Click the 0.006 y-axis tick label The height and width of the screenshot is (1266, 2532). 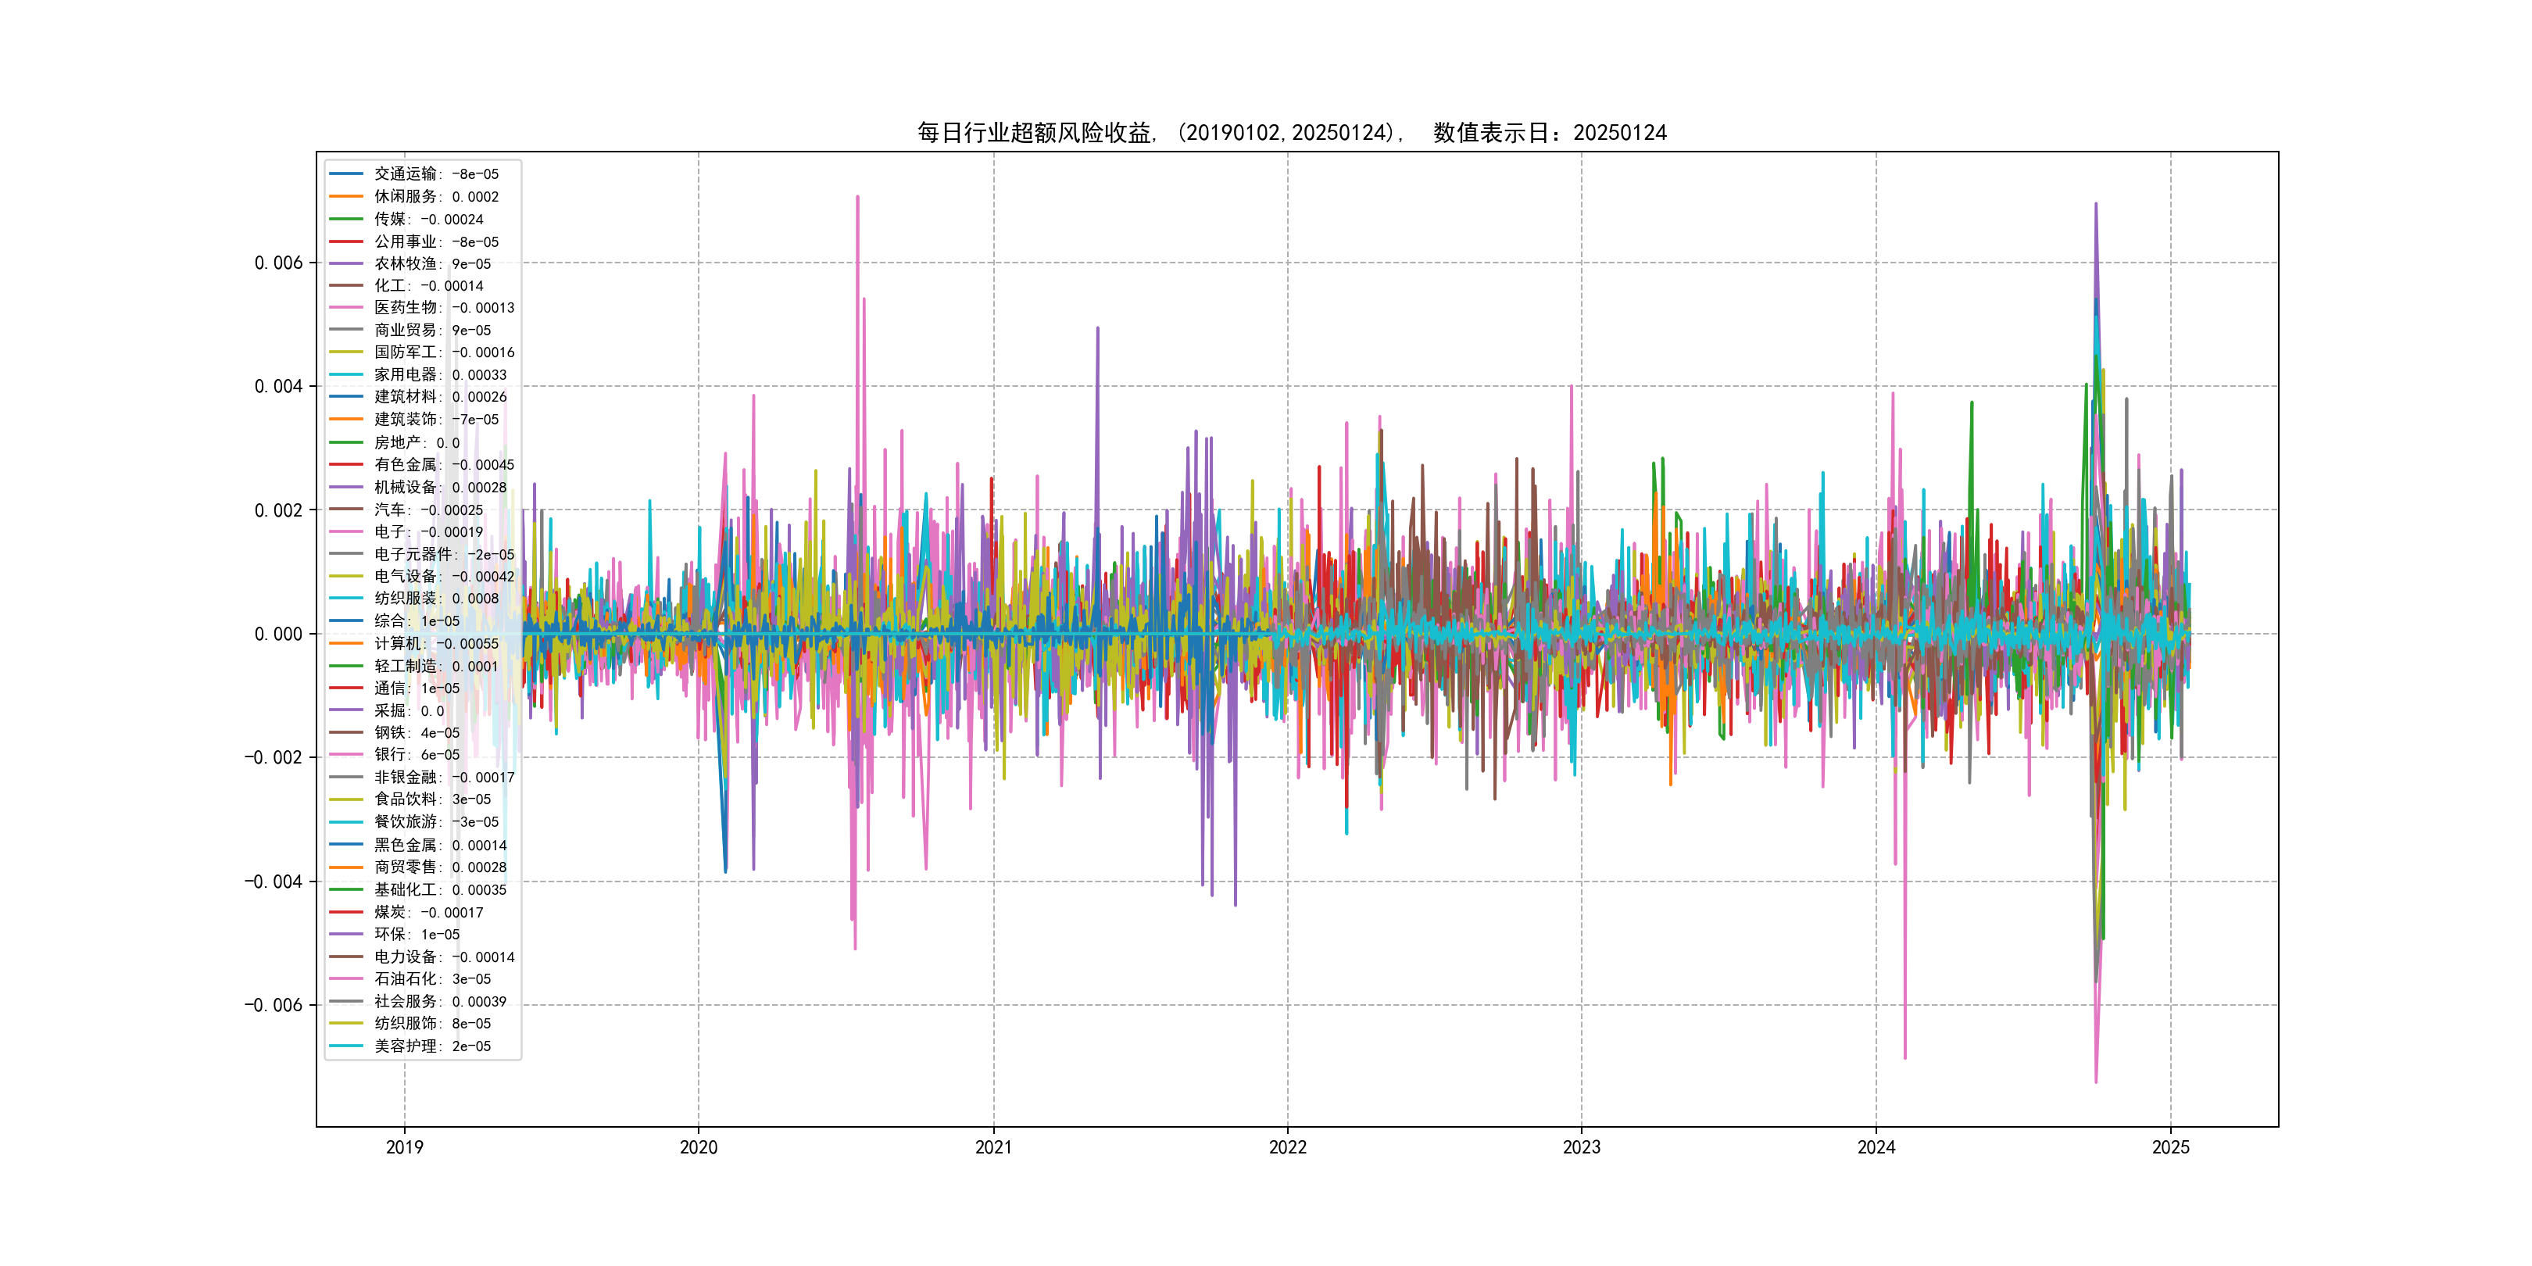[278, 263]
